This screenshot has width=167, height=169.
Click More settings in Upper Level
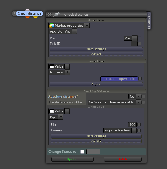96,49
